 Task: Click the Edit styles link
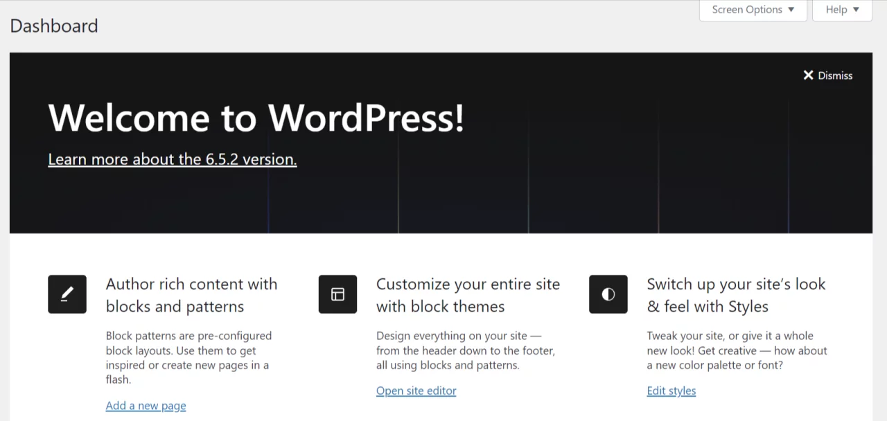point(671,391)
